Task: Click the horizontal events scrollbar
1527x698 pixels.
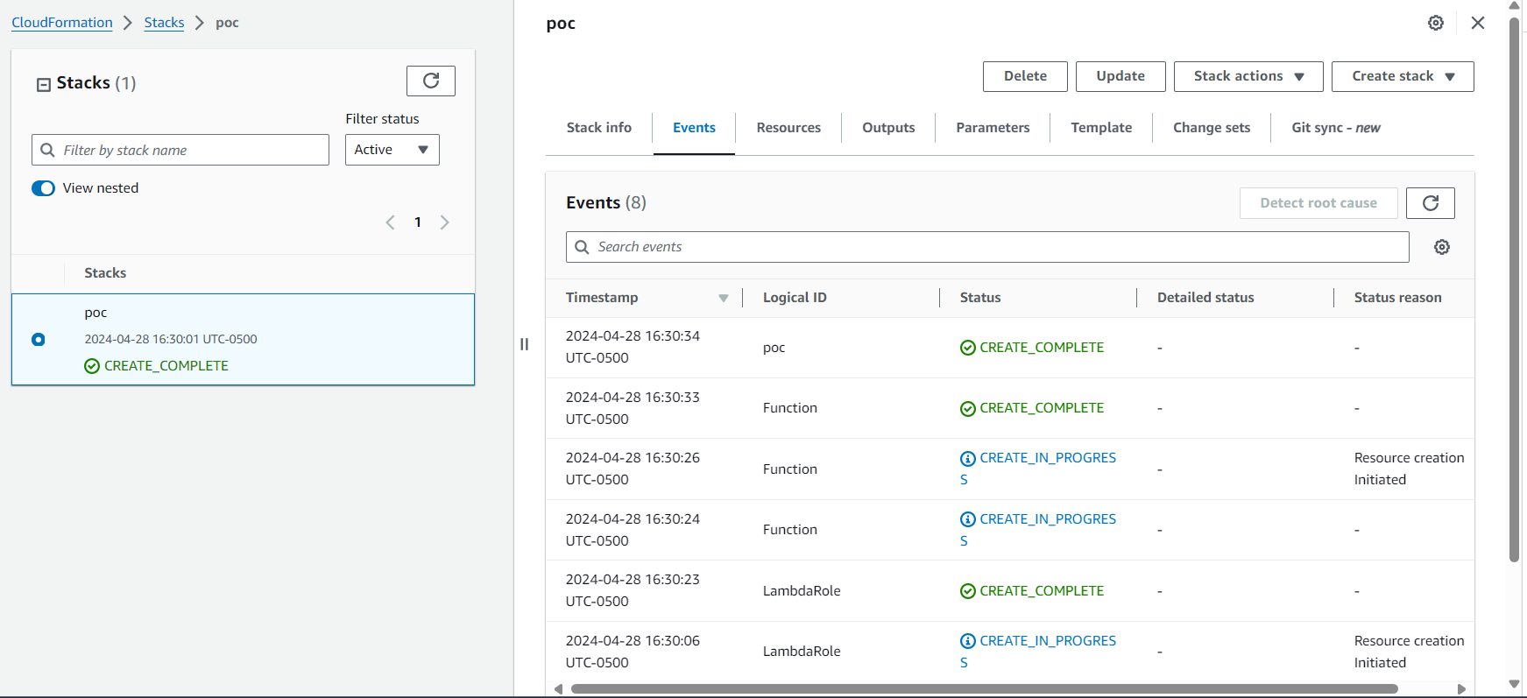Action: (984, 689)
